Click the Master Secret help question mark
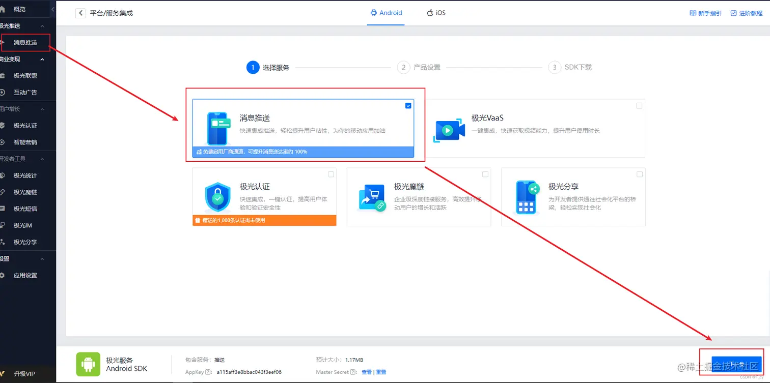This screenshot has height=383, width=770. point(353,372)
